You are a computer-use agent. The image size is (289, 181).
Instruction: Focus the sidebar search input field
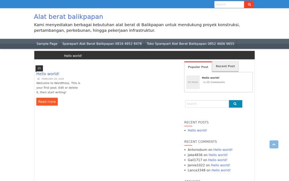[207, 104]
